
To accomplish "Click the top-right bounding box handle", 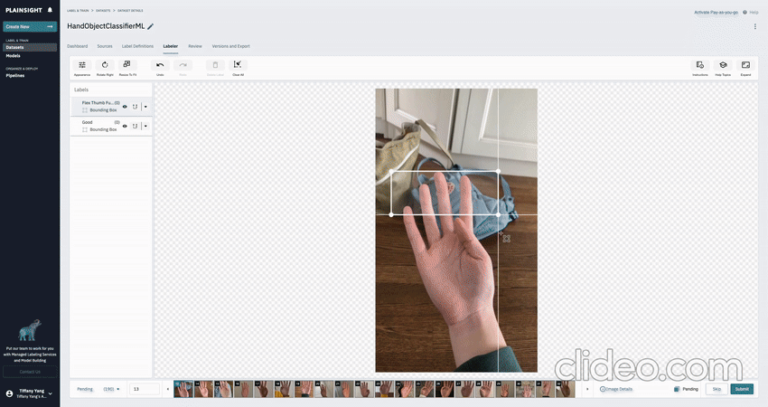I will (x=498, y=171).
